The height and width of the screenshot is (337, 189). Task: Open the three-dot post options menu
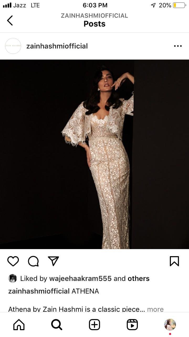click(x=178, y=46)
